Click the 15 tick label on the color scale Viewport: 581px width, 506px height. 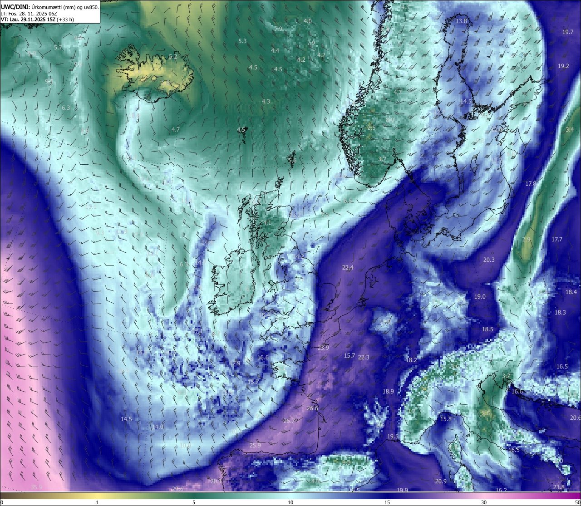click(x=387, y=502)
